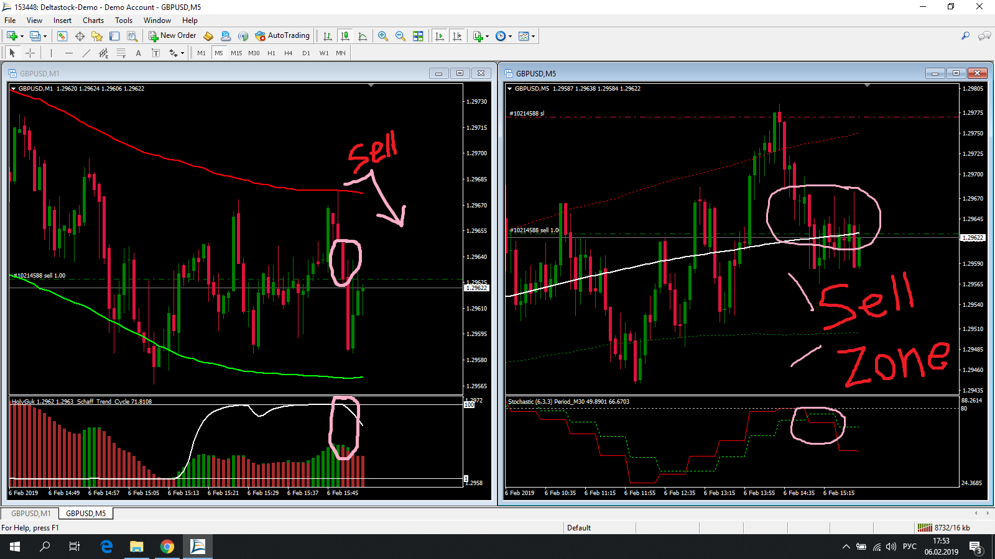Open Microsoft Edge from the taskbar

click(106, 547)
